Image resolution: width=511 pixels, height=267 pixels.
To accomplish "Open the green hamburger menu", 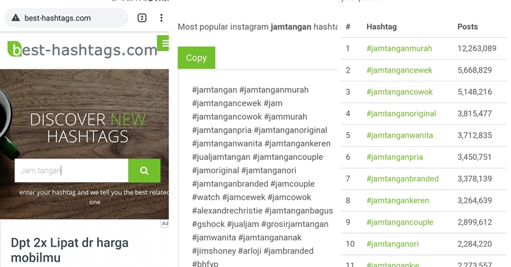I will pyautogui.click(x=164, y=43).
